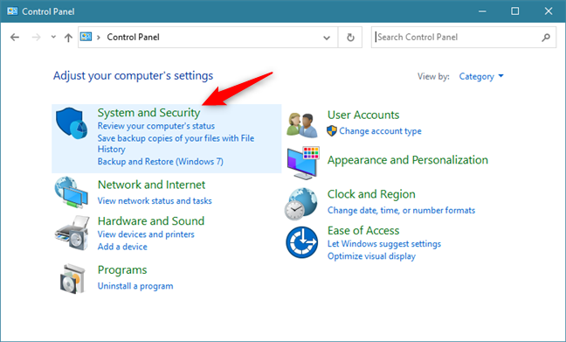Click Optimize visual display link
The height and width of the screenshot is (342, 566).
tap(371, 256)
